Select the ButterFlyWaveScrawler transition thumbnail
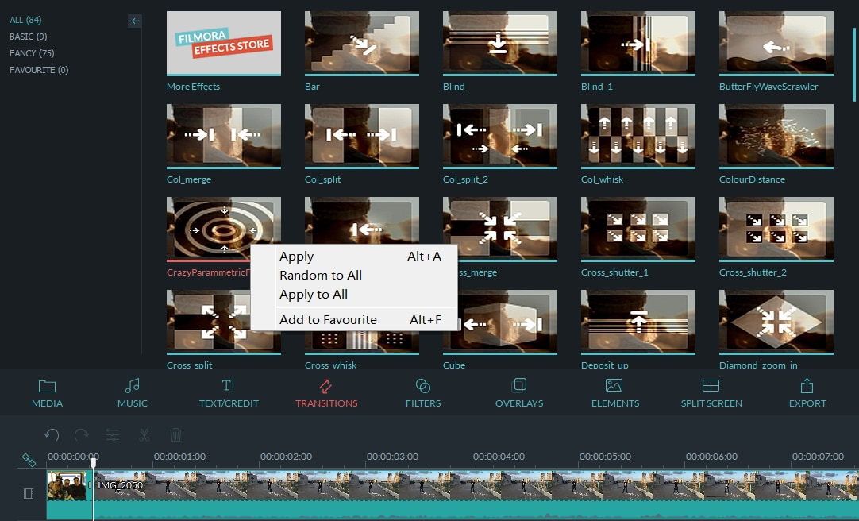 coord(776,43)
